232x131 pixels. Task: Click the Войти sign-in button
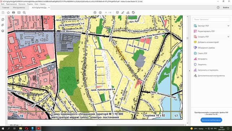click(x=226, y=7)
